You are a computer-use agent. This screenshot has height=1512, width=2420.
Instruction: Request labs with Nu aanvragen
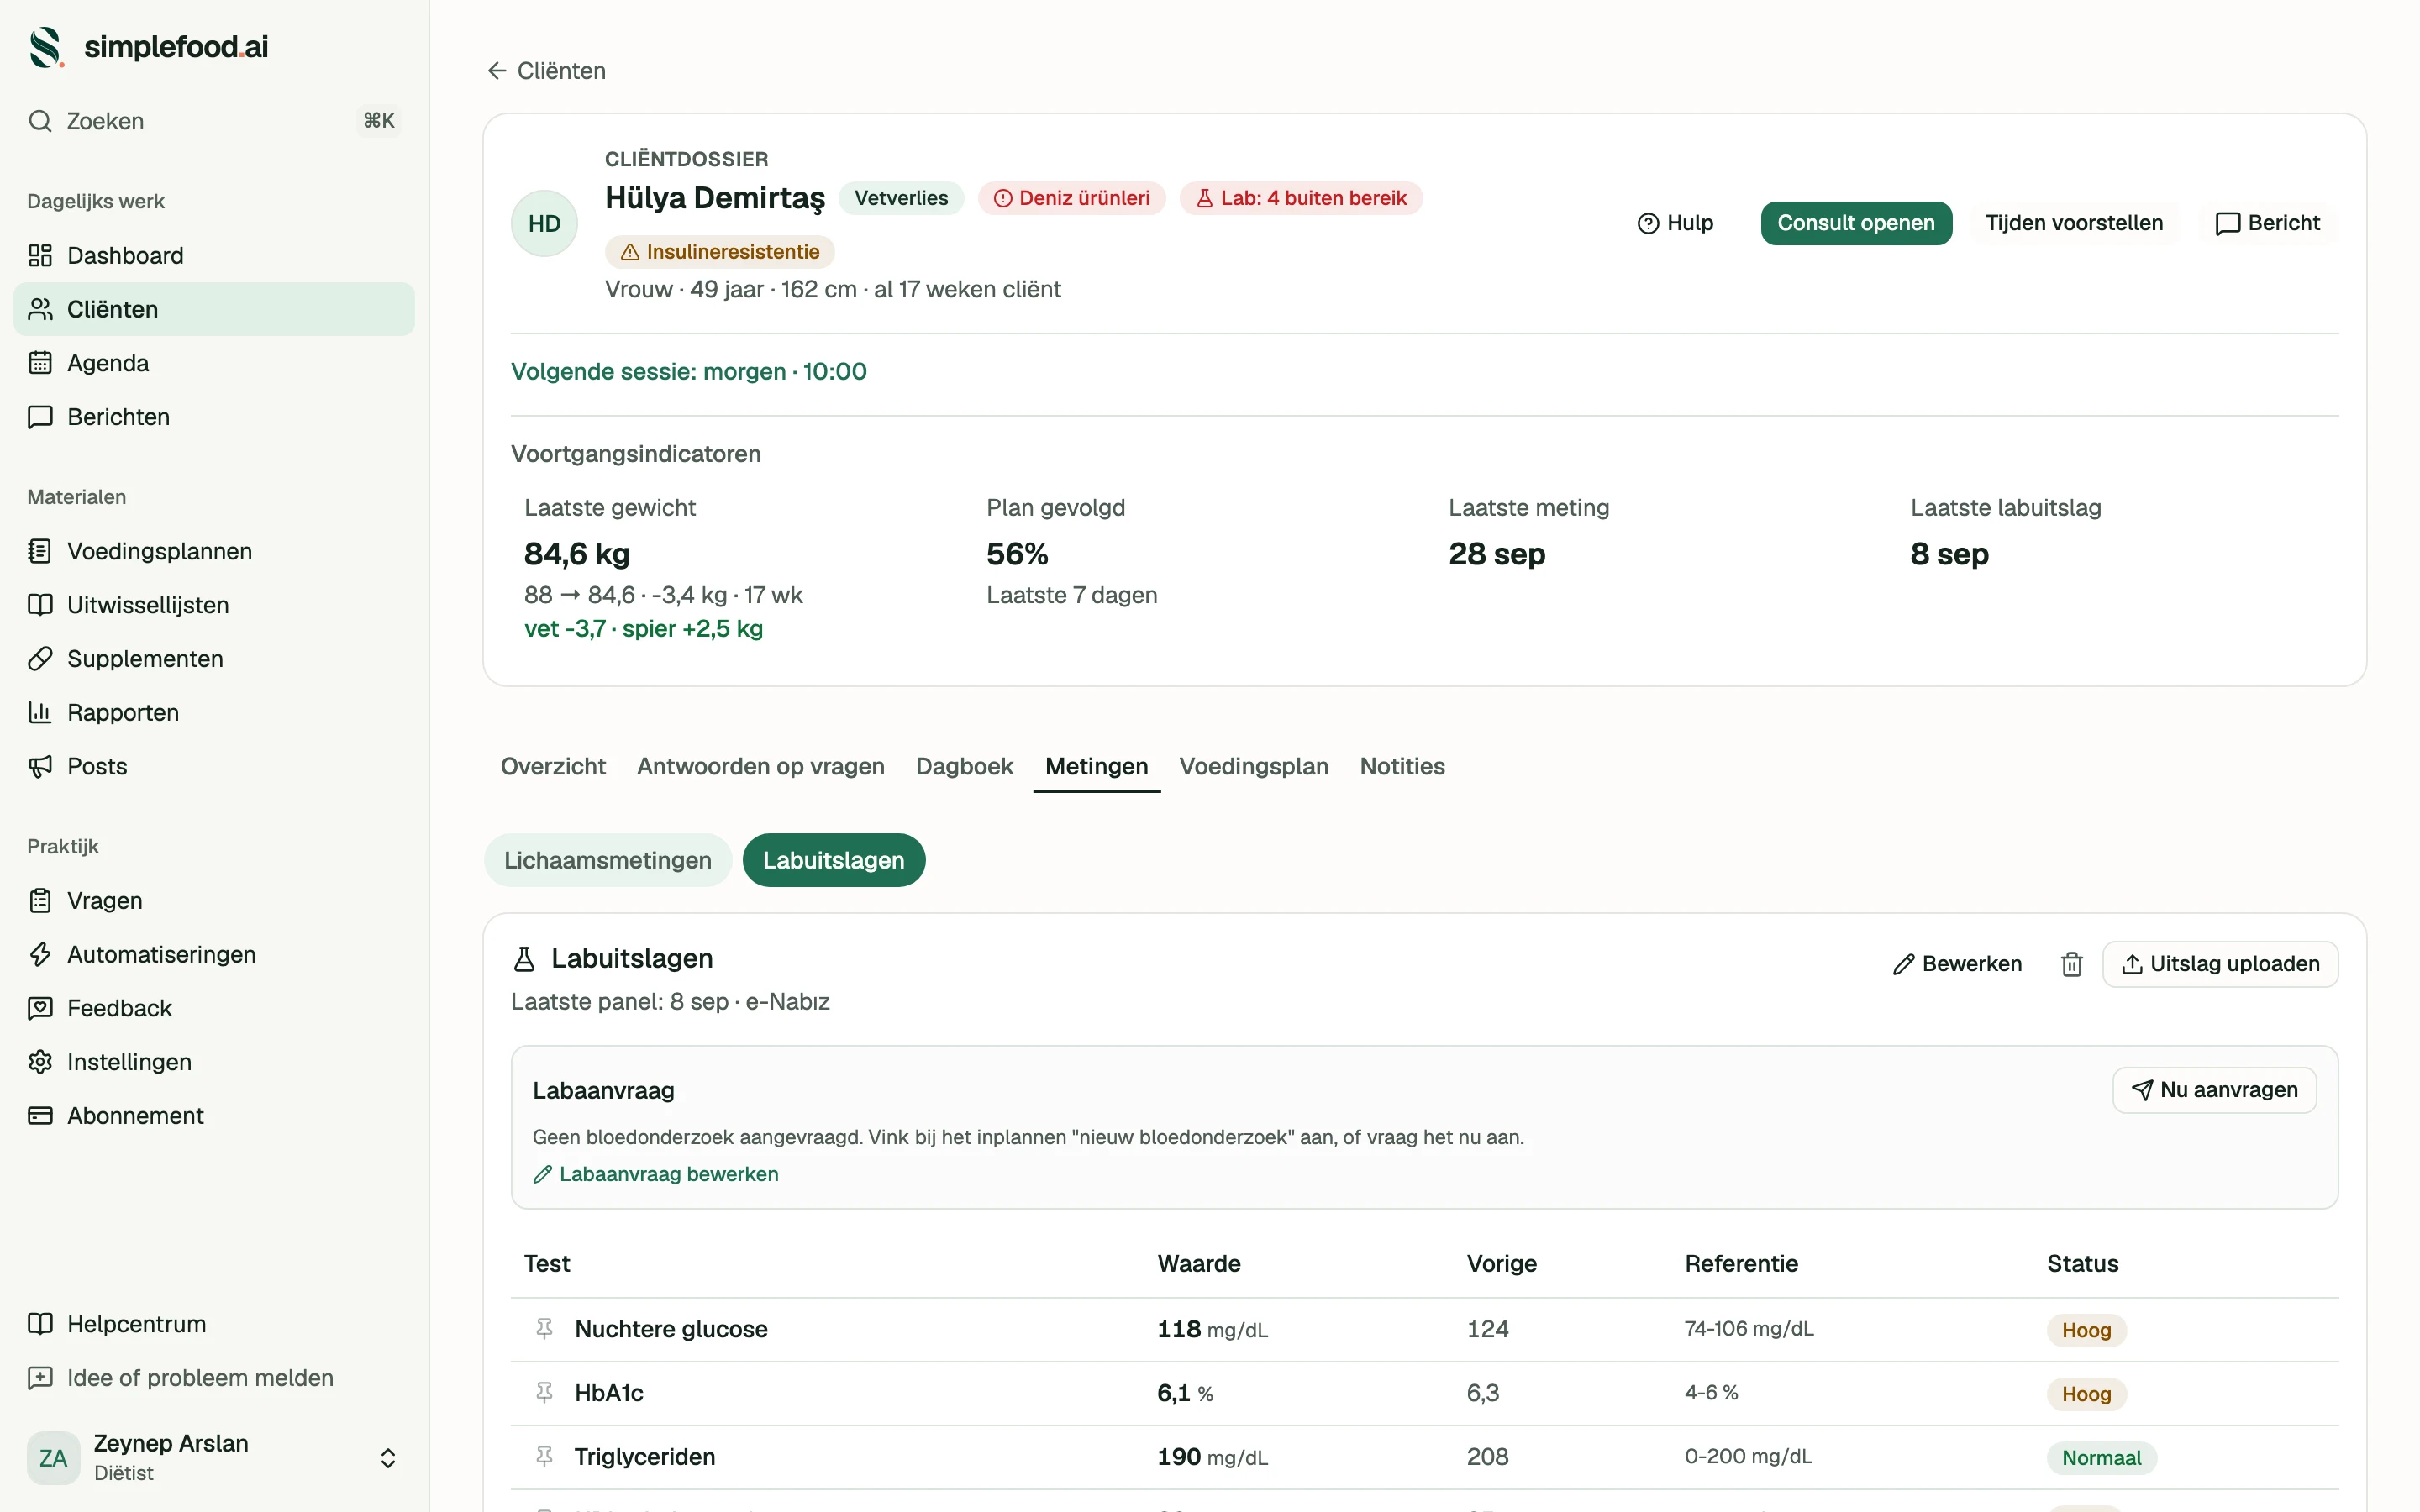[x=2214, y=1090]
